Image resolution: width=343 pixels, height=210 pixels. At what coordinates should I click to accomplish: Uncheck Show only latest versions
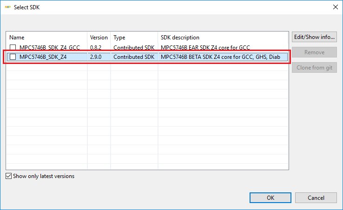click(x=9, y=176)
